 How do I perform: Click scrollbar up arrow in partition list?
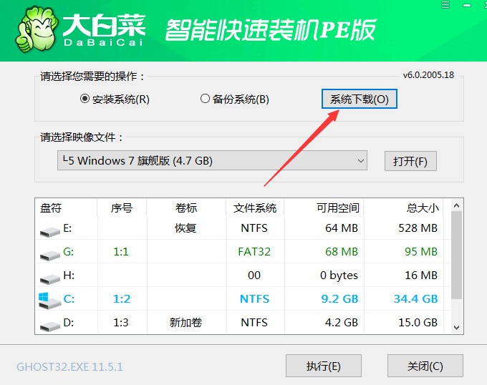456,205
